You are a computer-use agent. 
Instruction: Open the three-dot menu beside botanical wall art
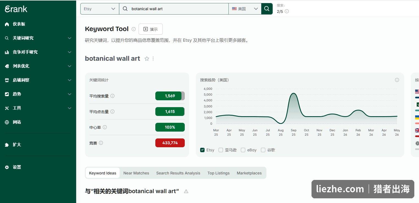(x=153, y=59)
